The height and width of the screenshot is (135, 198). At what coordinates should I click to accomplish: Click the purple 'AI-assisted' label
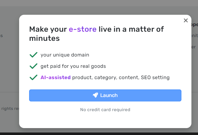(55, 78)
